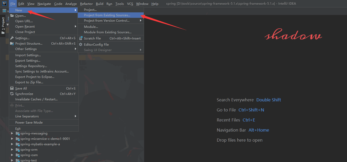The width and height of the screenshot is (347, 162).
Task: Click the Project Structure icon
Action: tap(12, 44)
